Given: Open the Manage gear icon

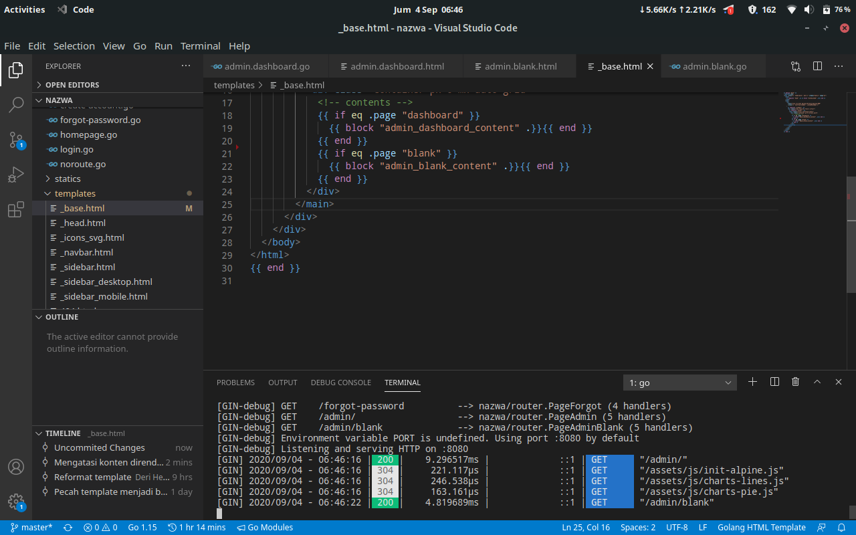Looking at the screenshot, I should (x=16, y=502).
